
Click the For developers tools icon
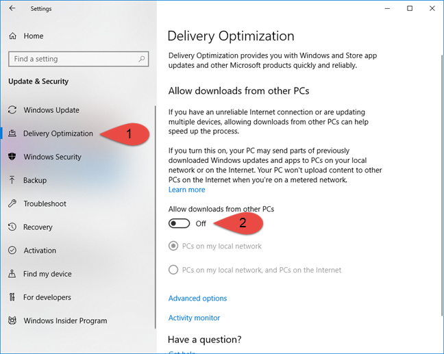12,297
